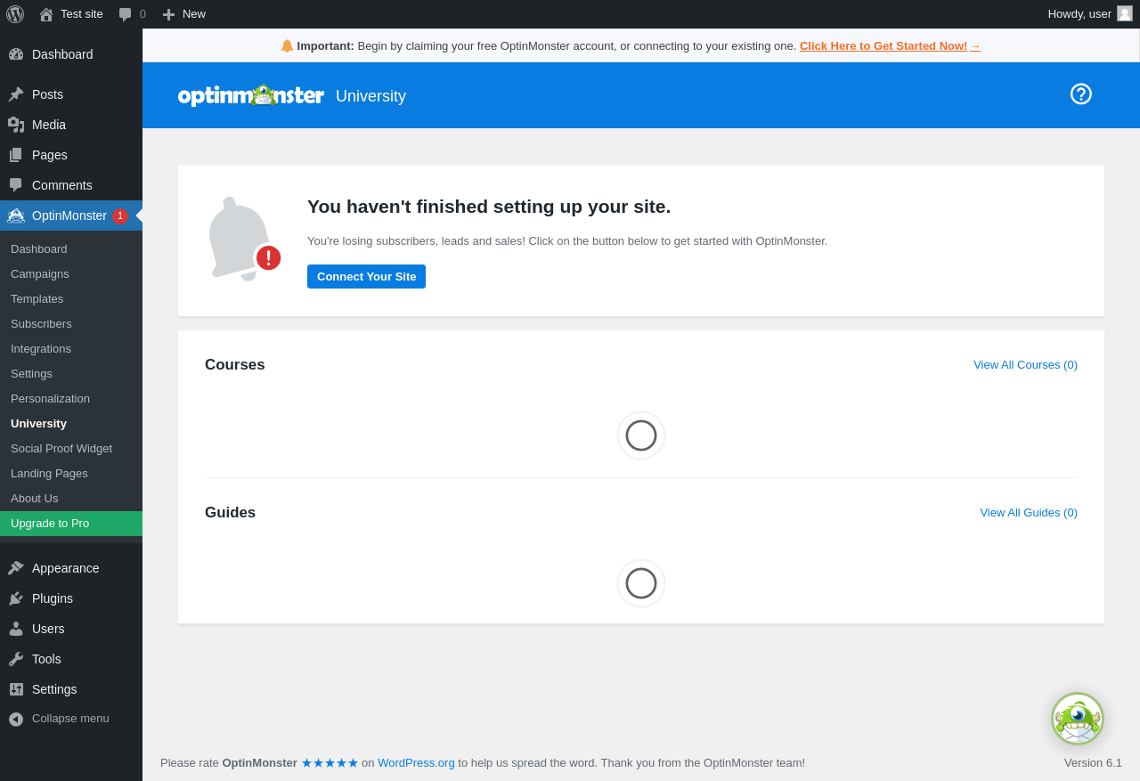Click the Plugins menu label

tap(53, 598)
